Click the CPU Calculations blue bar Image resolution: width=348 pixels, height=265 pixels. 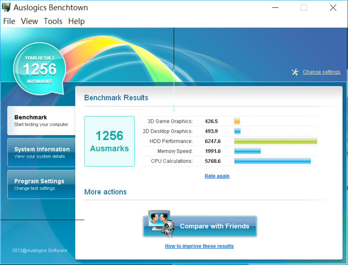click(x=273, y=161)
